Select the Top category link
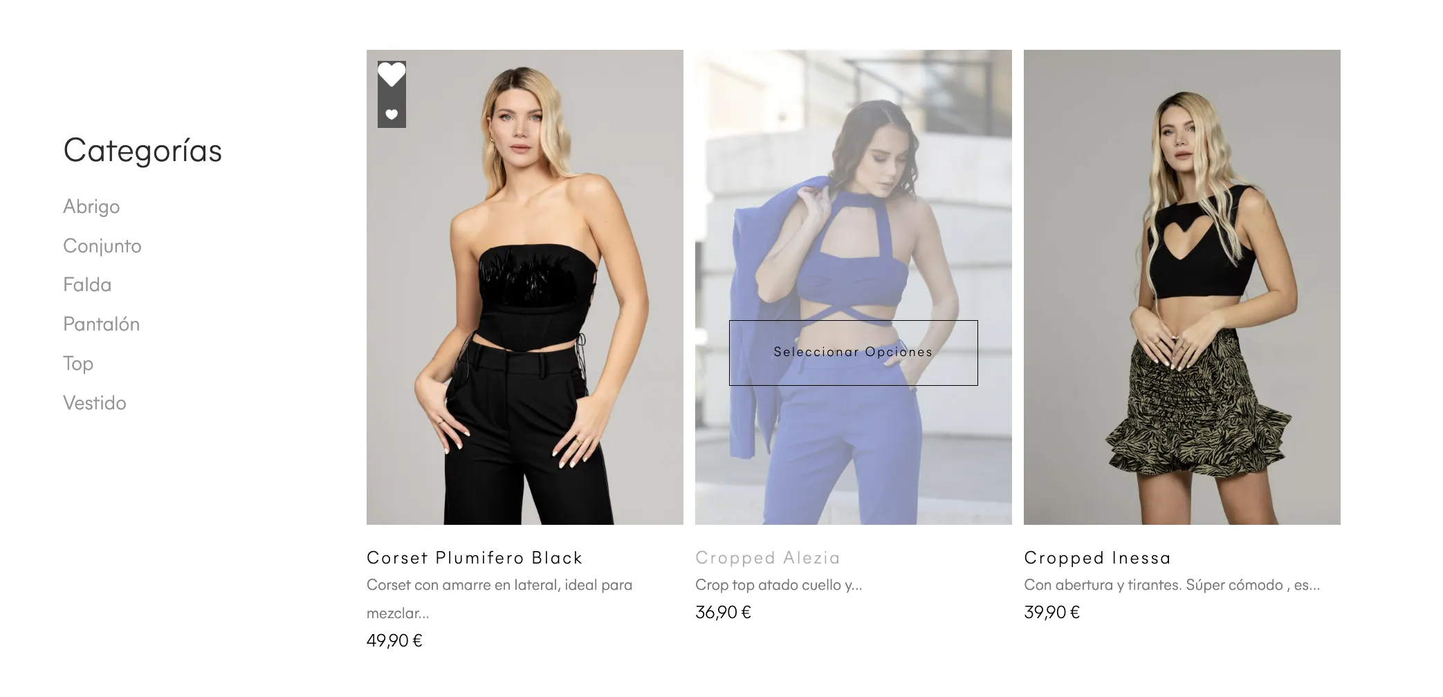 78,364
